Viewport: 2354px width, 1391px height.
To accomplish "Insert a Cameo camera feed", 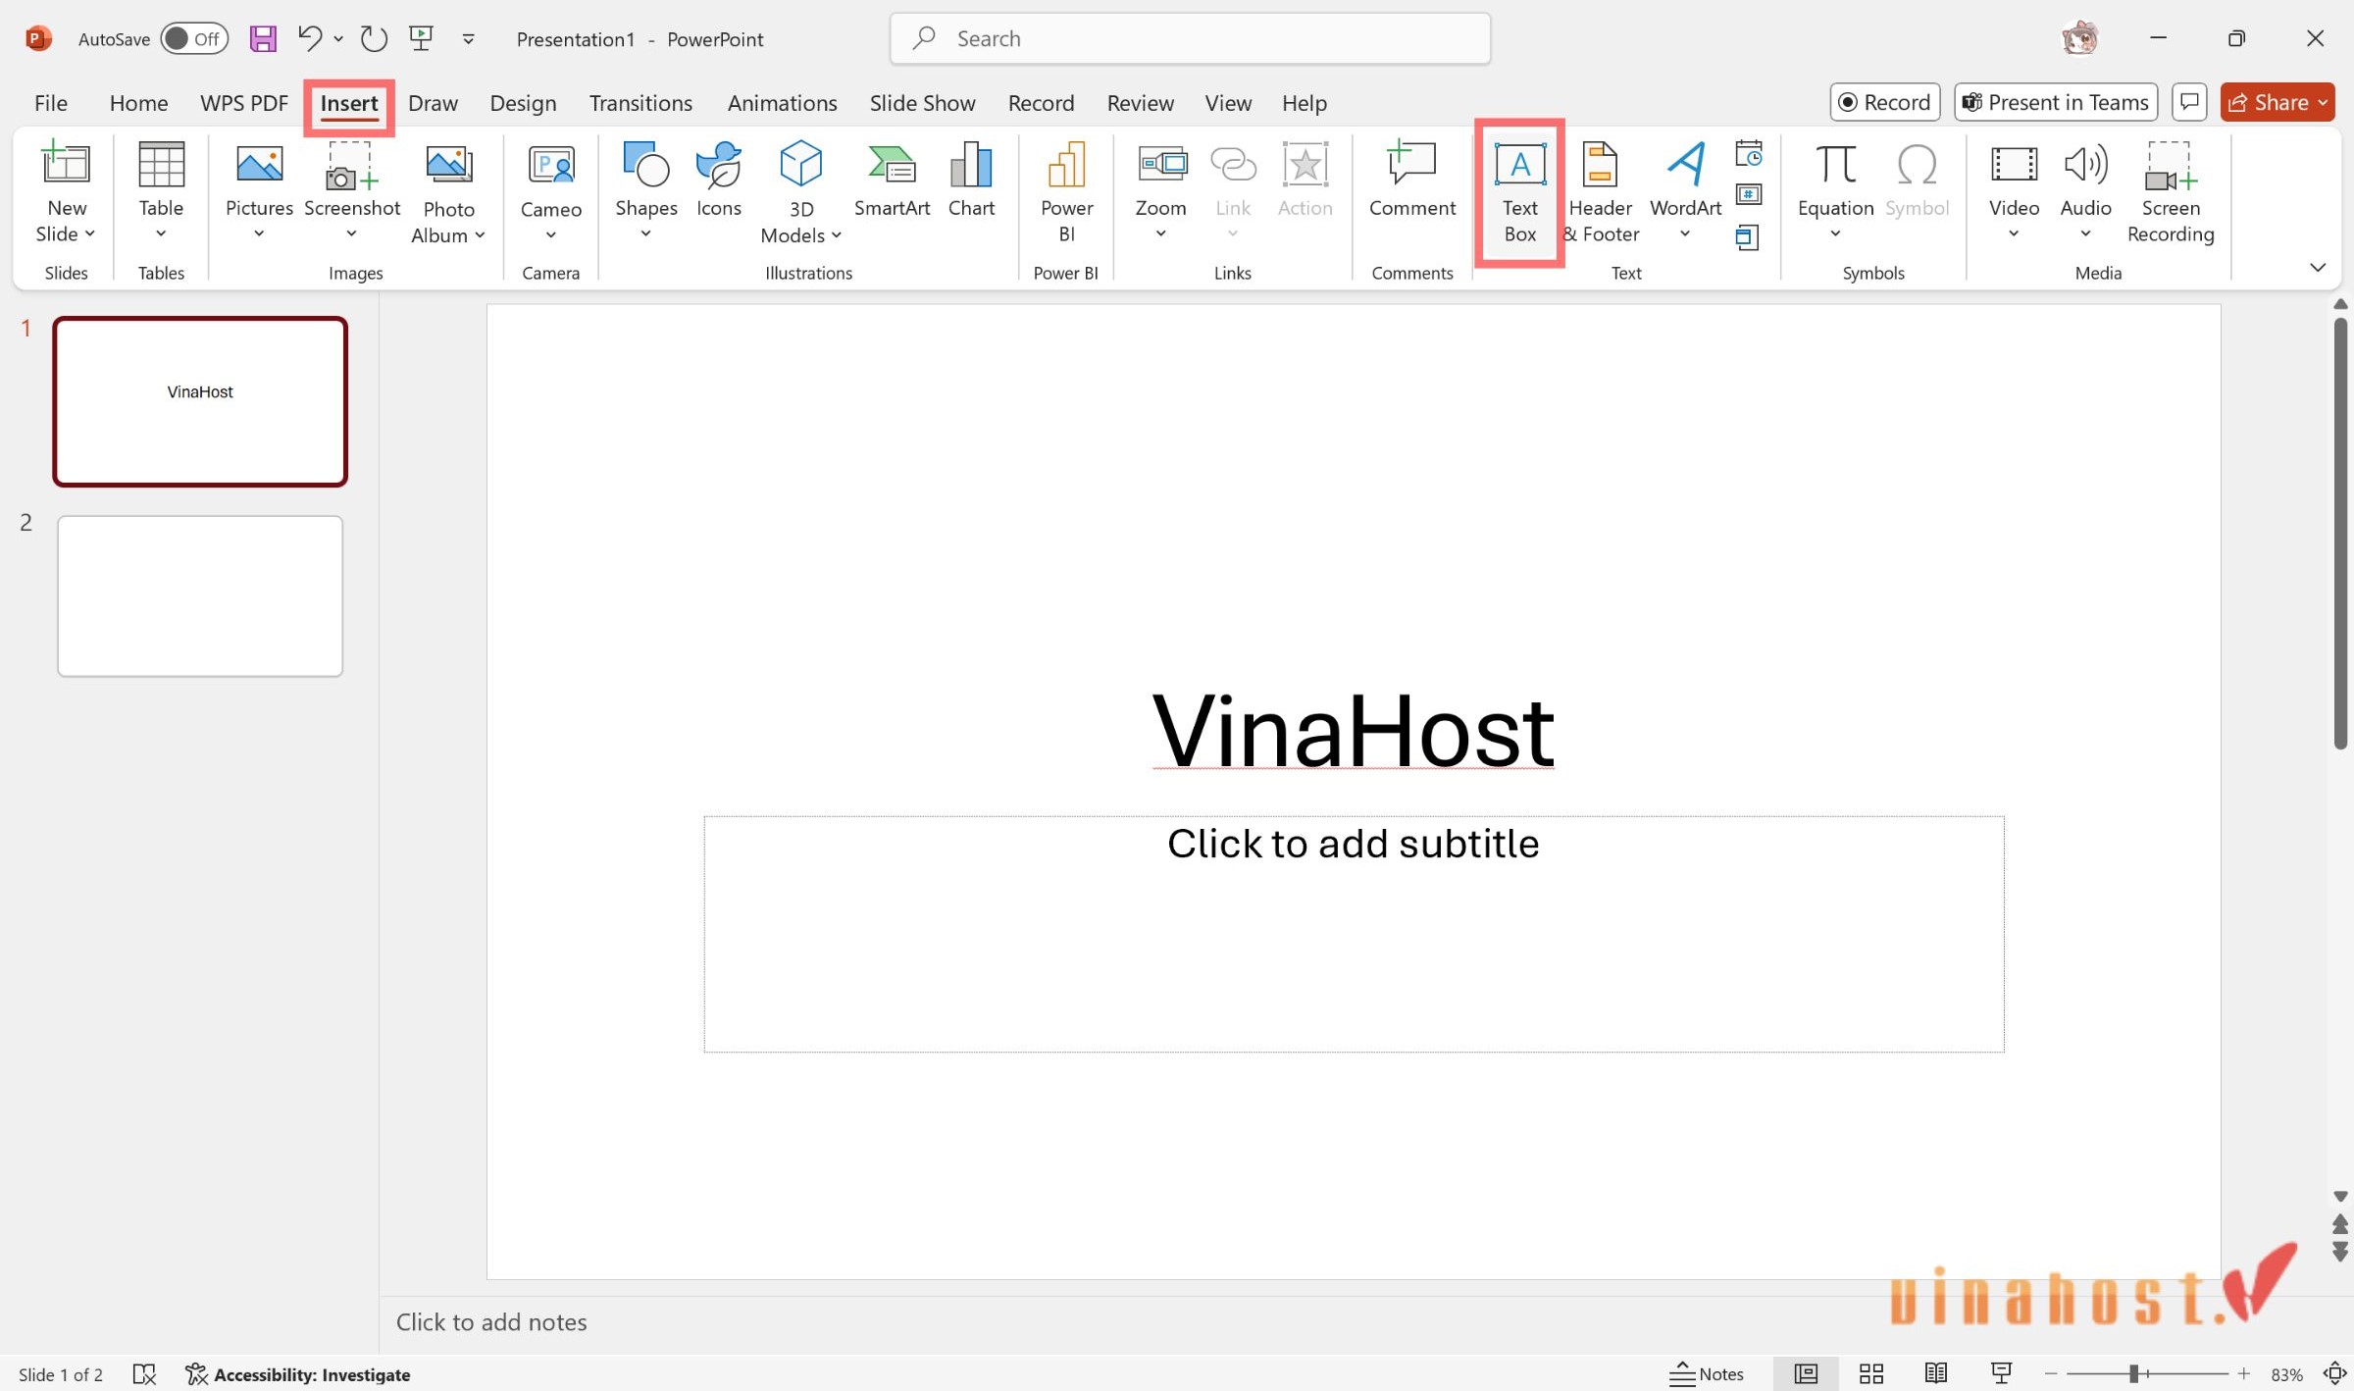I will pyautogui.click(x=550, y=191).
